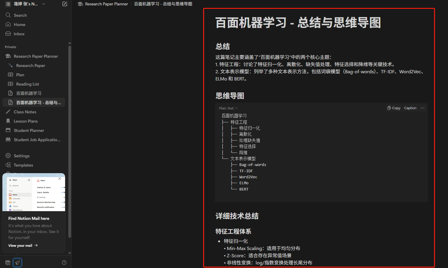Open the workspace switcher dropdown
This screenshot has width=448, height=268.
point(43,4)
